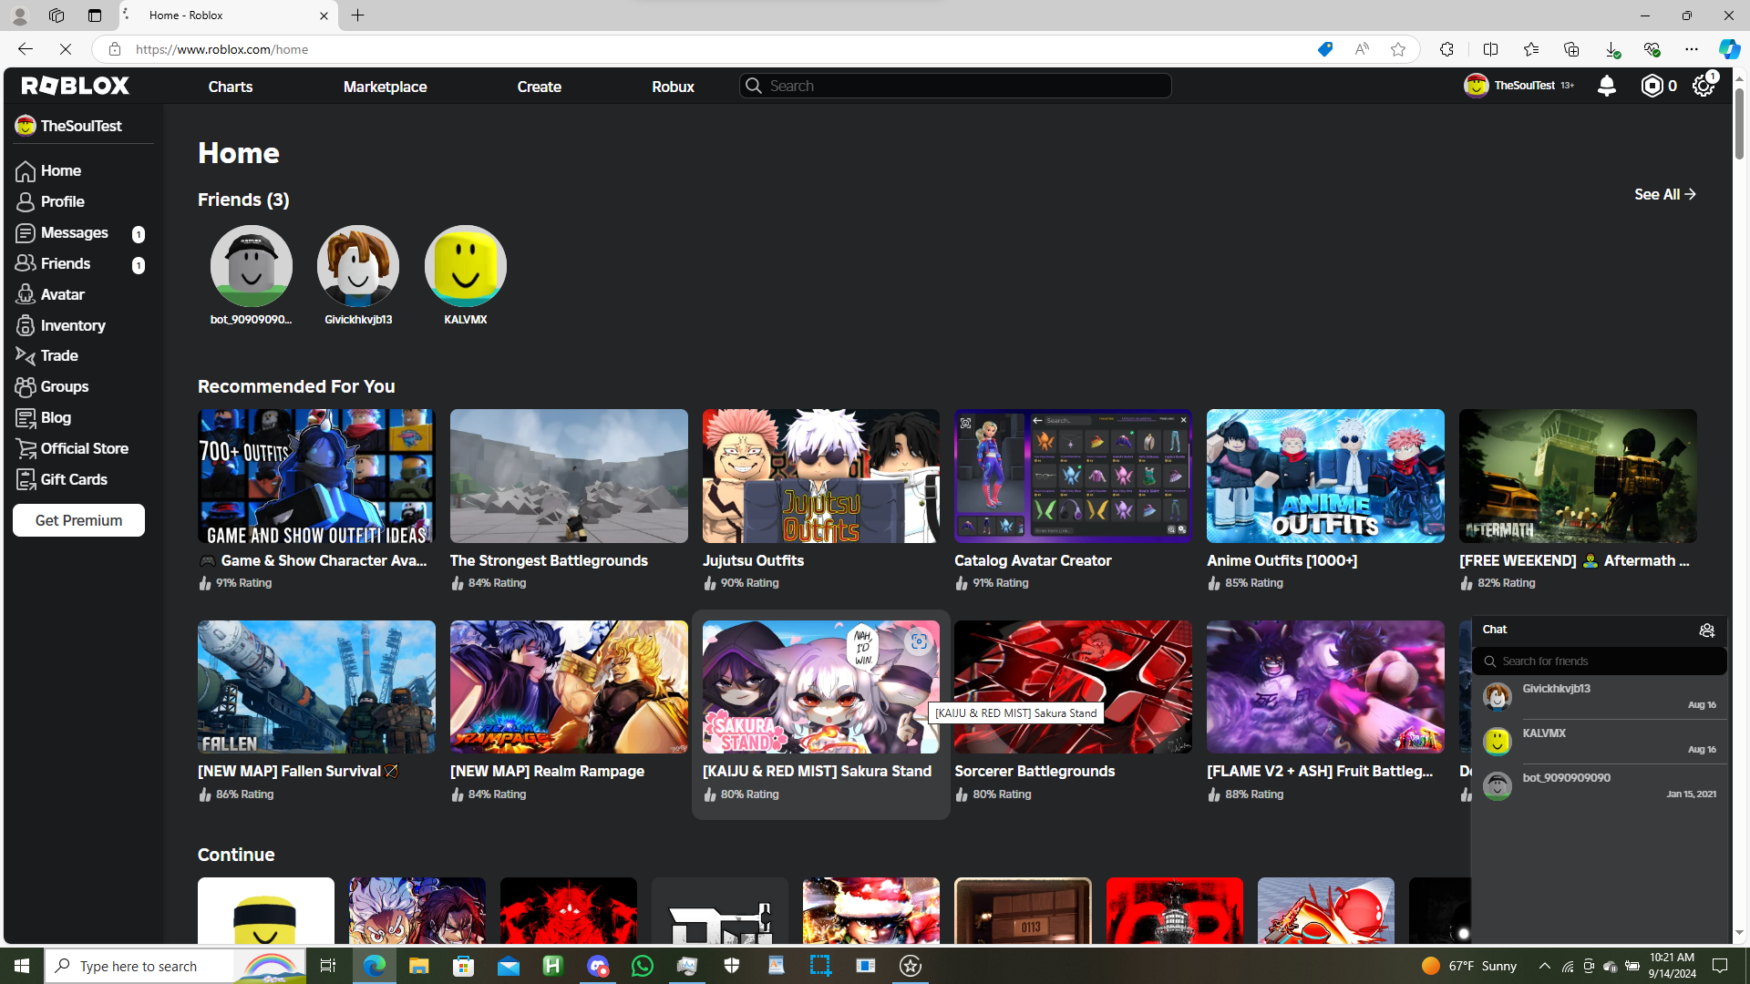Open Groups in the sidebar
The image size is (1750, 984).
coord(64,386)
